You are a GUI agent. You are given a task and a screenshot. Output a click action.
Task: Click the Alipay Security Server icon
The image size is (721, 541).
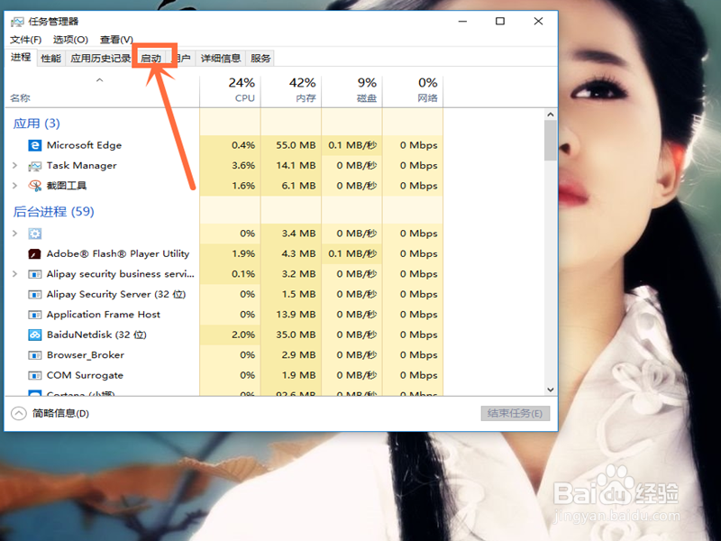[x=34, y=294]
